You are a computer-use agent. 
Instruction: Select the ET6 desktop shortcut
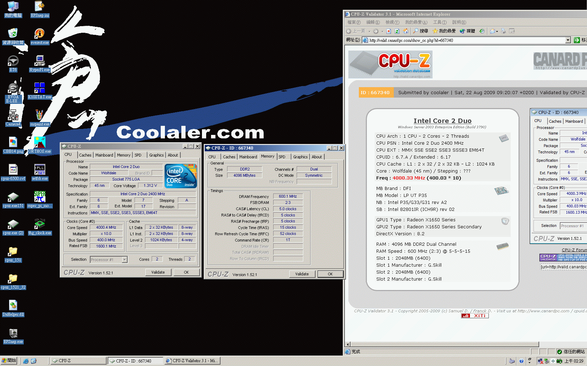click(x=13, y=63)
